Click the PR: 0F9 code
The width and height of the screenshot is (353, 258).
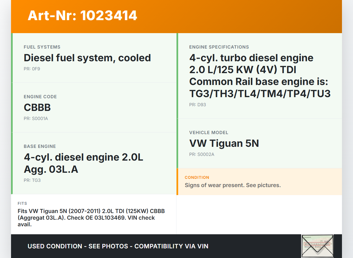[32, 69]
